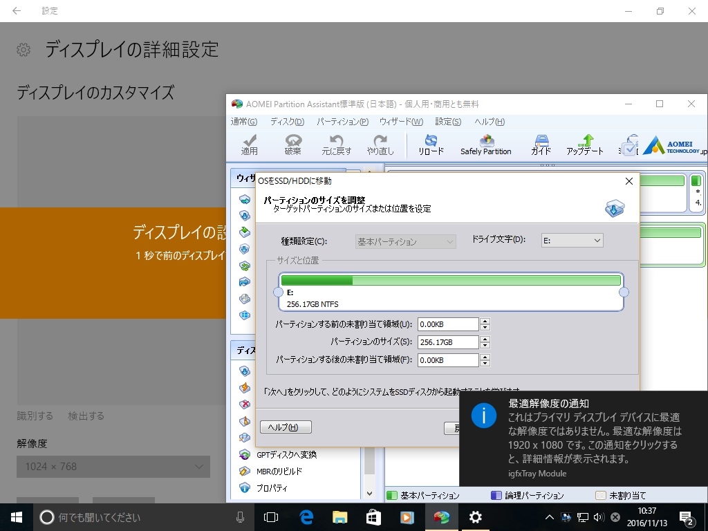Image resolution: width=708 pixels, height=531 pixels.
Task: Open File Explorer from taskbar
Action: coord(339,517)
